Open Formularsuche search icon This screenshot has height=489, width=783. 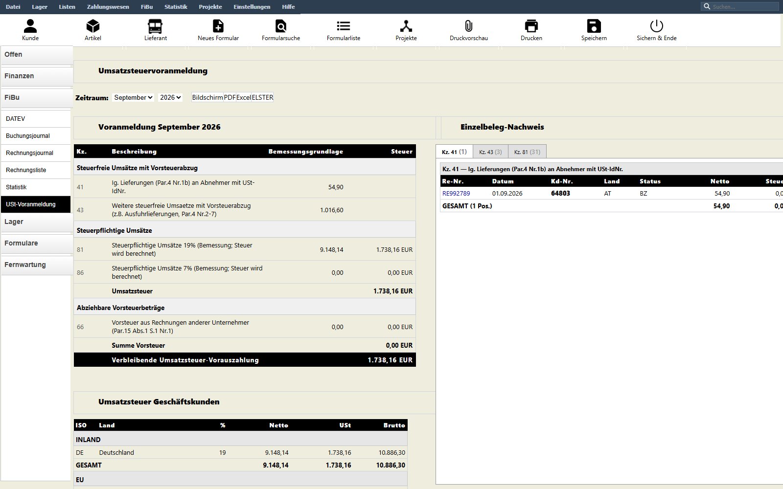[x=281, y=30]
